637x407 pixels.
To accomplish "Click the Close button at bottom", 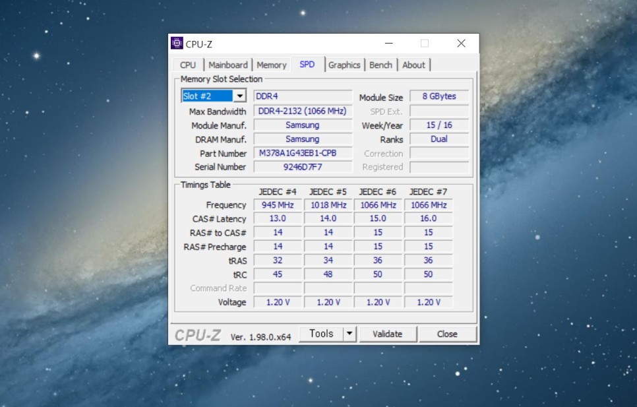I will pos(447,334).
